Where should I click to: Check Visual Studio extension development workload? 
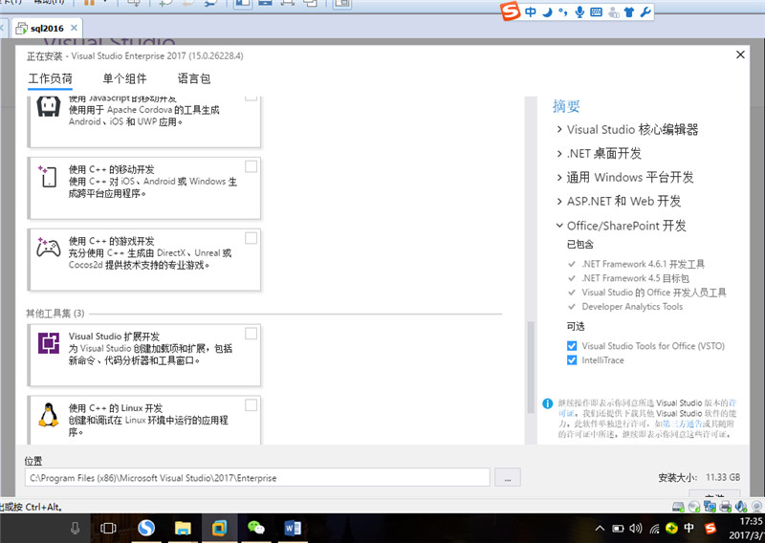tap(251, 334)
